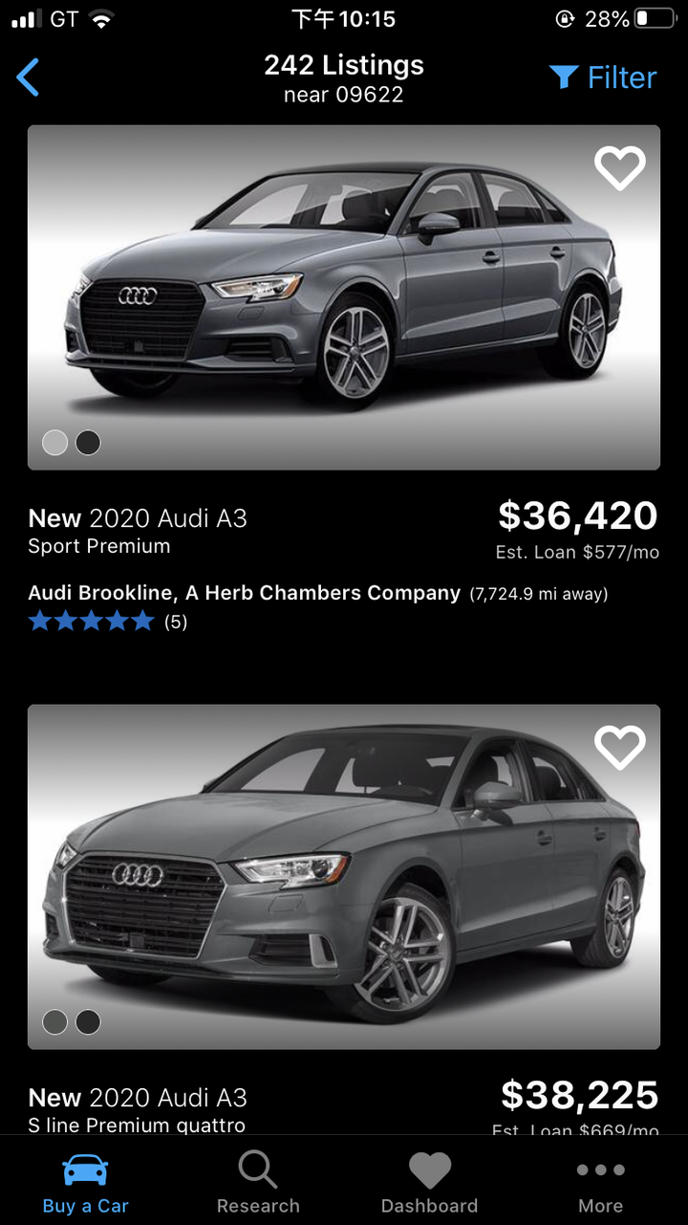Image resolution: width=688 pixels, height=1225 pixels.
Task: Select the Buy a Car tab
Action: (85, 1183)
